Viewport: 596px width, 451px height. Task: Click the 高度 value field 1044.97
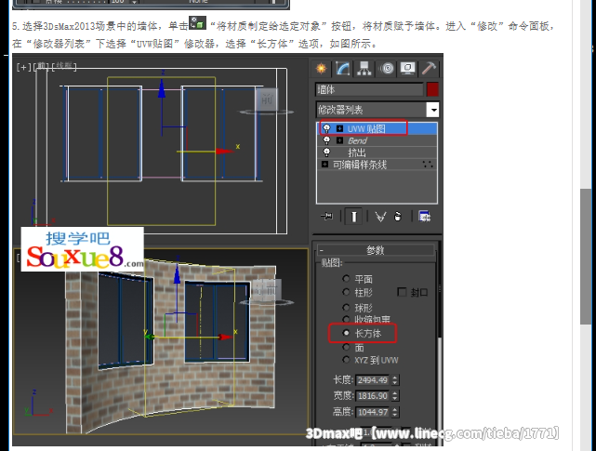(x=373, y=412)
